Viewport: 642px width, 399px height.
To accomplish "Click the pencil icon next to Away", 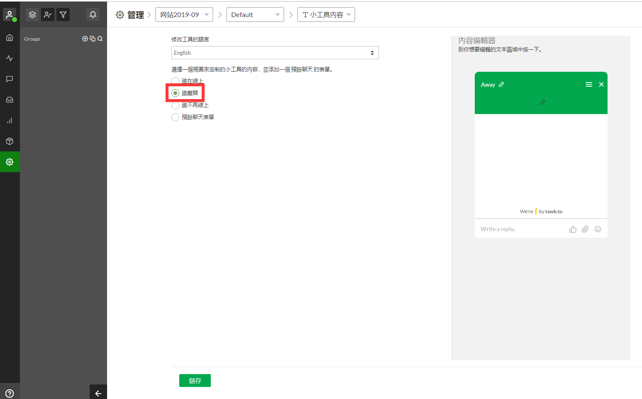I will (x=501, y=85).
